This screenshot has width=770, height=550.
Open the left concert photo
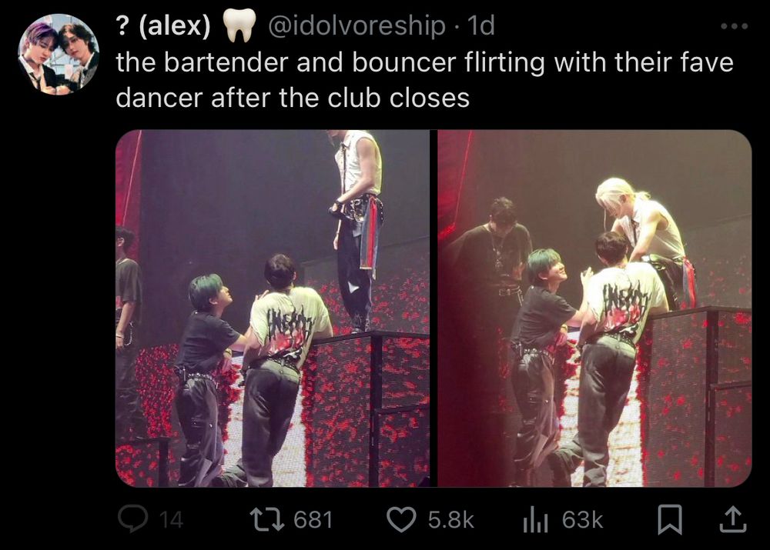tap(272, 308)
